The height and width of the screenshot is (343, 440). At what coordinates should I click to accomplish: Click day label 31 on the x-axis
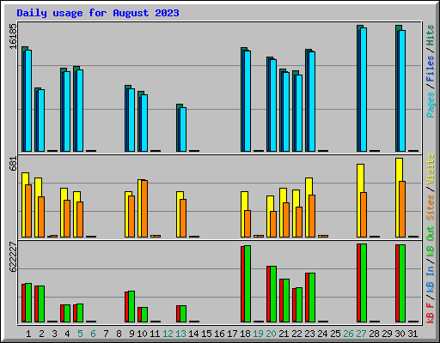[412, 334]
